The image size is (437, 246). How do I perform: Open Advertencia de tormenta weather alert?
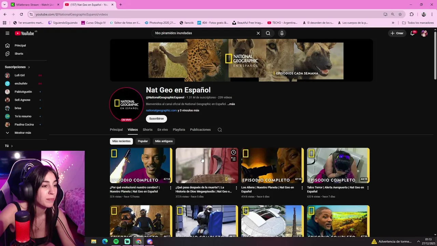(392, 242)
